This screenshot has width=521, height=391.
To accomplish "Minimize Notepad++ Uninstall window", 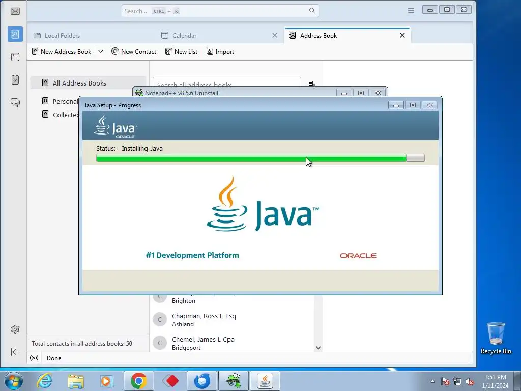I will 344,93.
